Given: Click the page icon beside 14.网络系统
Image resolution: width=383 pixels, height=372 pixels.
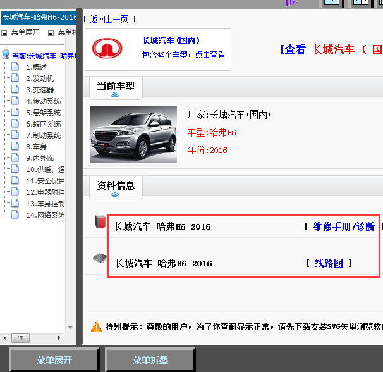Looking at the screenshot, I should click(15, 214).
